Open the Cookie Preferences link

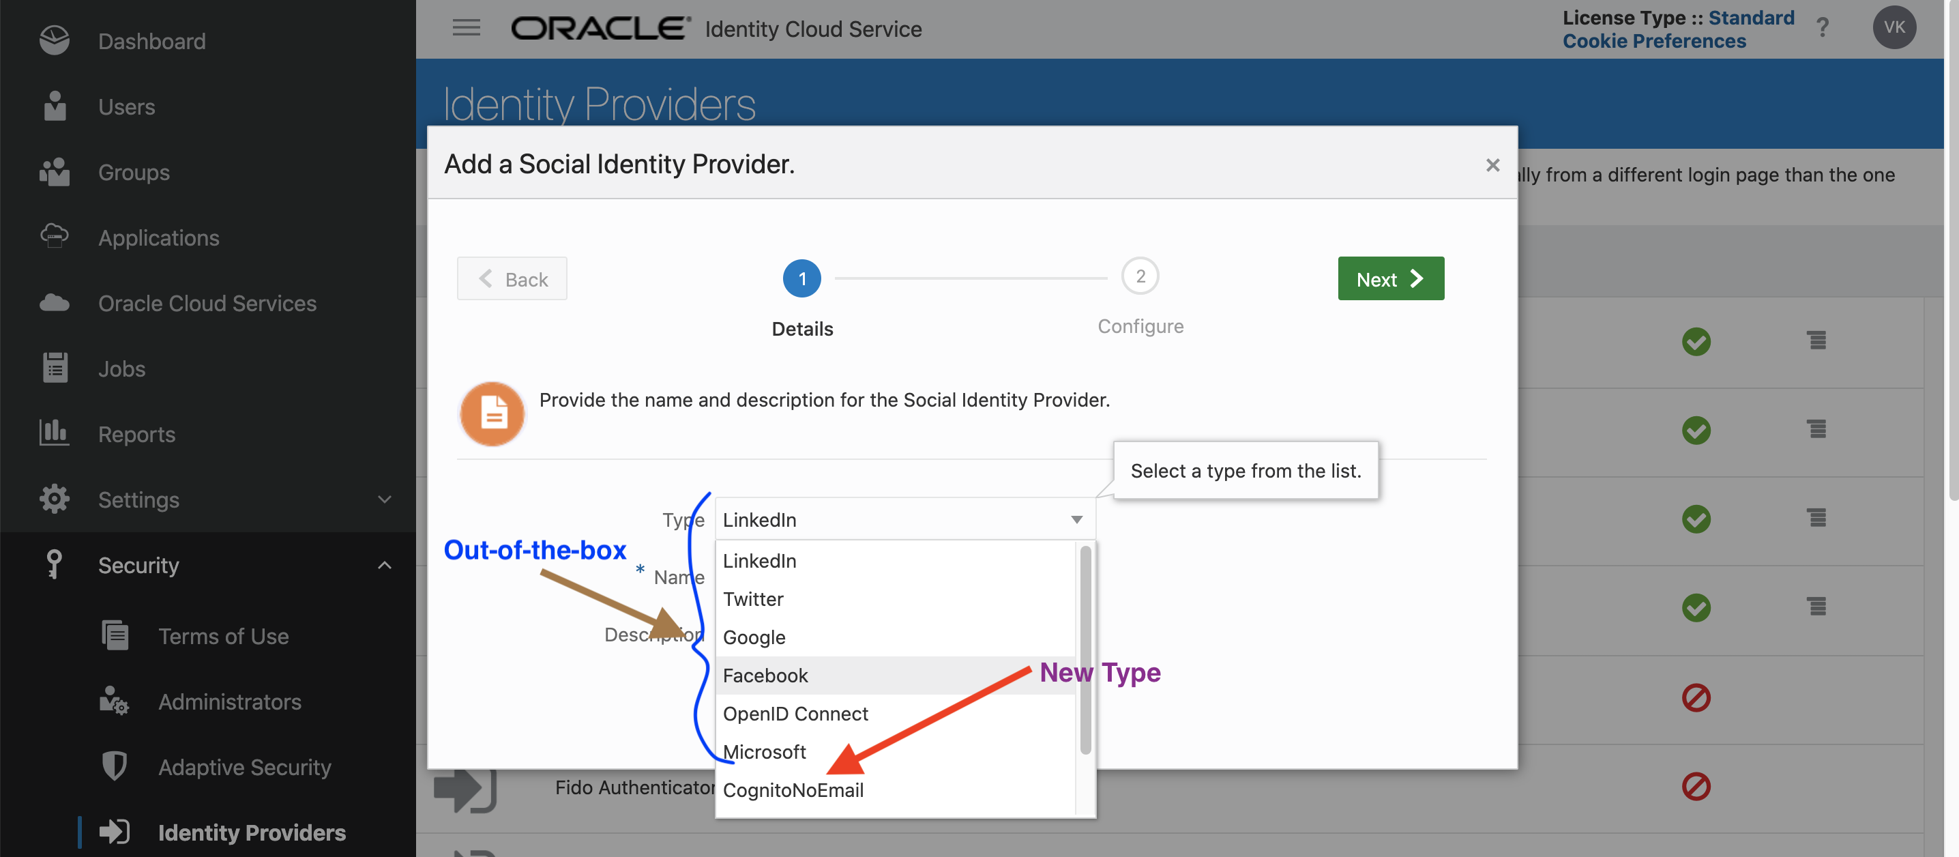(x=1653, y=41)
